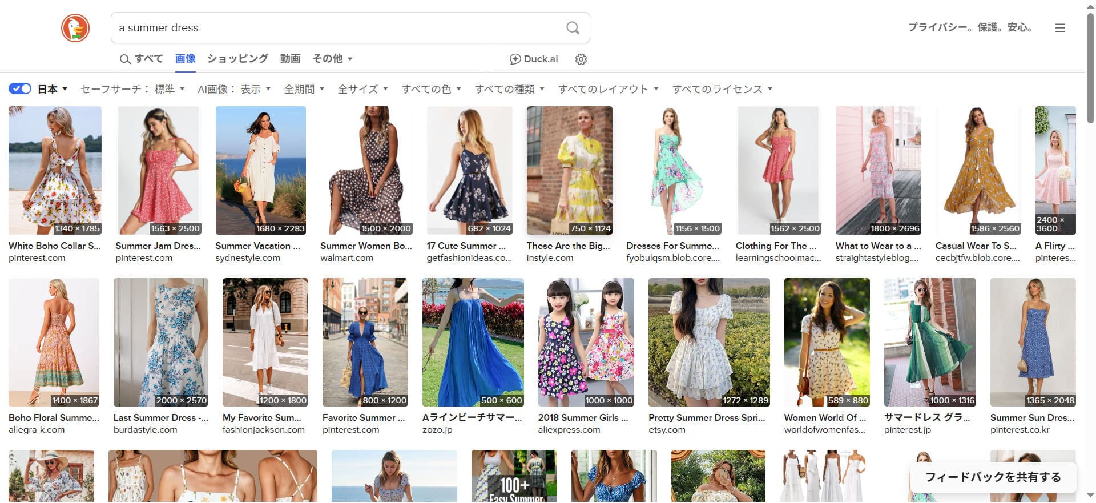Select the 画像 tab
Viewport: 1096px width, 503px height.
coord(186,59)
